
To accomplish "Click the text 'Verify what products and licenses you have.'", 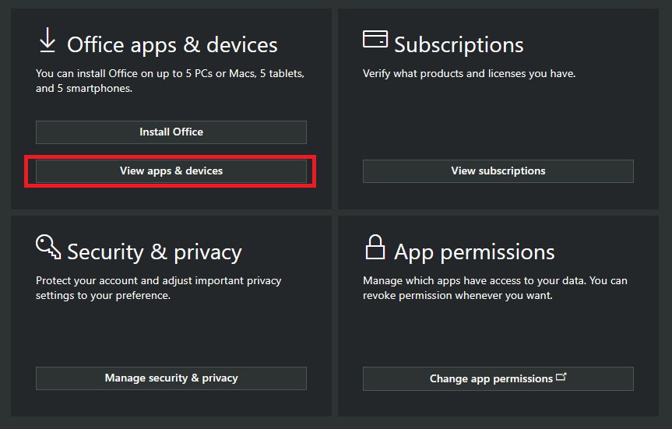I will pos(469,74).
